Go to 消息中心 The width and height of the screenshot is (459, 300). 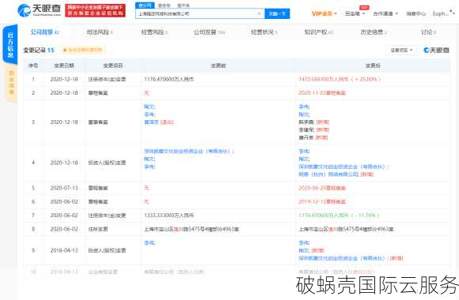coord(415,13)
